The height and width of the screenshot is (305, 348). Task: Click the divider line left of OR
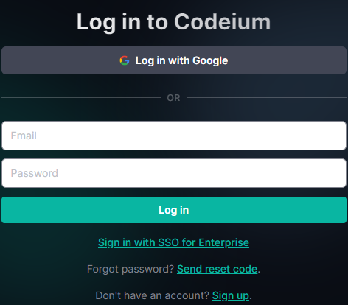[x=81, y=98]
